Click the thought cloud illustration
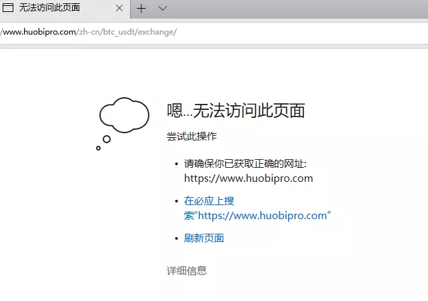 123,123
